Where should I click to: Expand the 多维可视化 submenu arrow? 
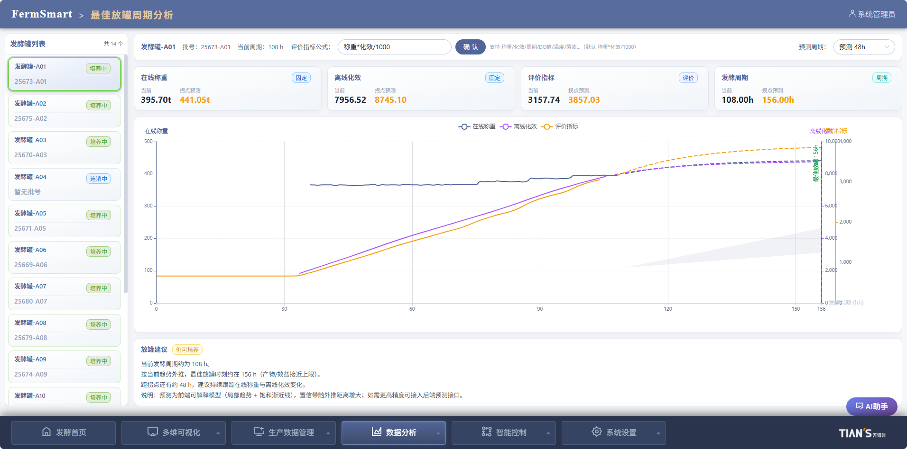click(x=218, y=433)
